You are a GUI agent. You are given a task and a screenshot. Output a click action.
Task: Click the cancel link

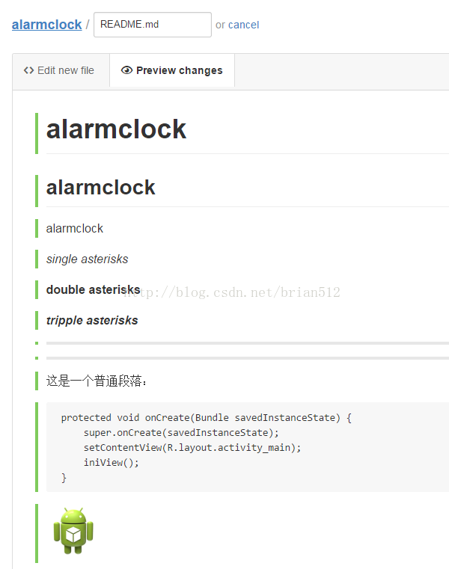pyautogui.click(x=243, y=25)
